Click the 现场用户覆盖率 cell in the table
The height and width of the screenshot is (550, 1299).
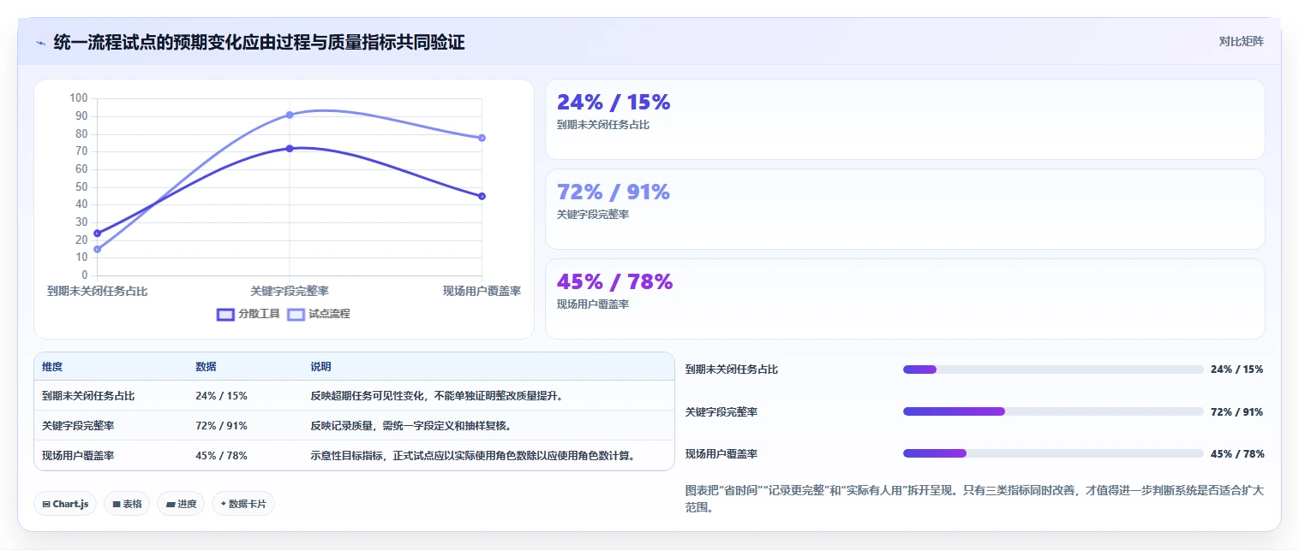(78, 456)
